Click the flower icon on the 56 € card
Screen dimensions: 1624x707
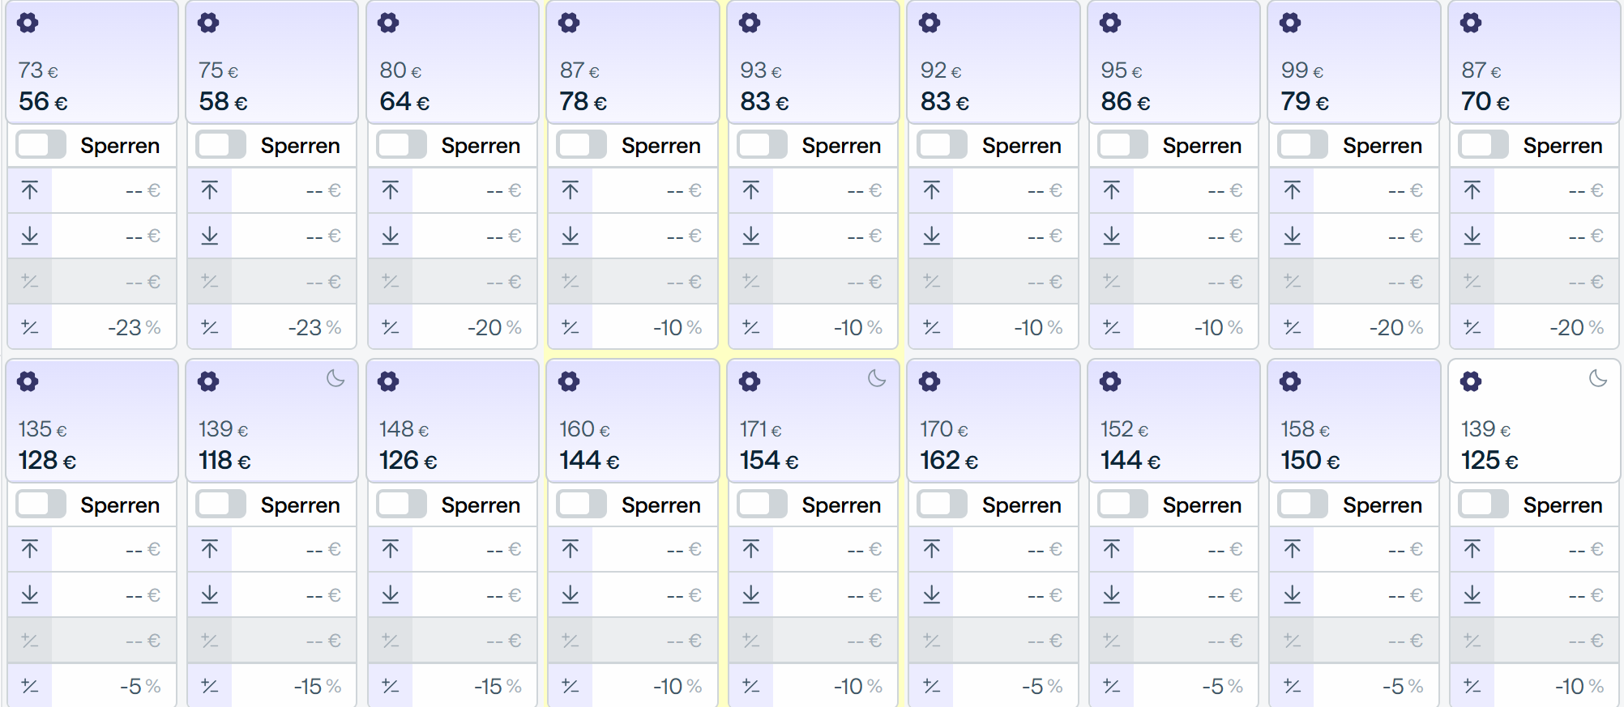coord(28,23)
